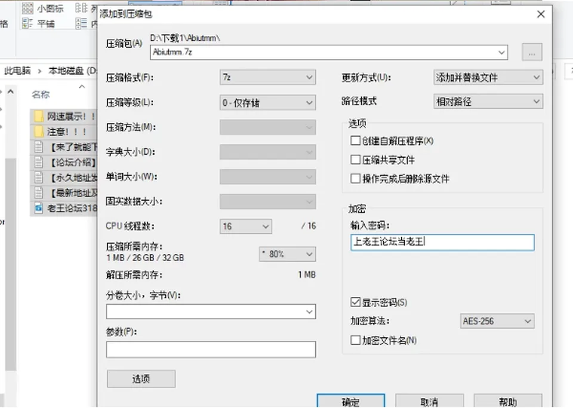Open the memory percentage 80% dropdown
The image size is (573, 408).
point(287,254)
